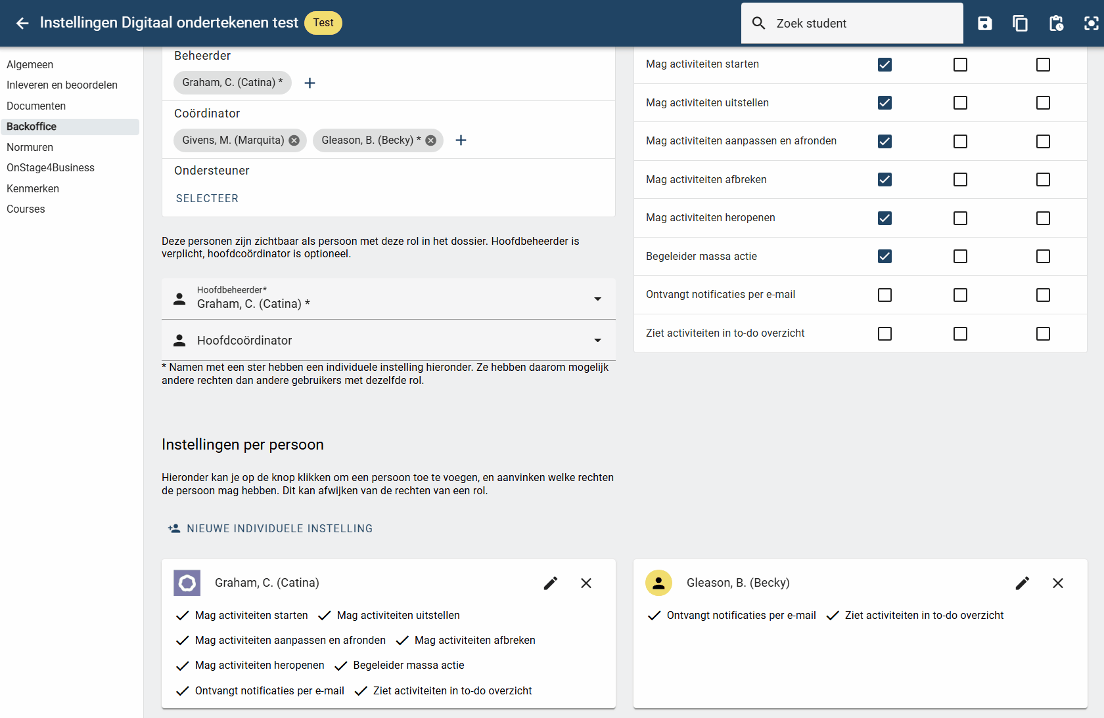Click add-person icon of new setting
1104x718 pixels.
click(x=174, y=528)
